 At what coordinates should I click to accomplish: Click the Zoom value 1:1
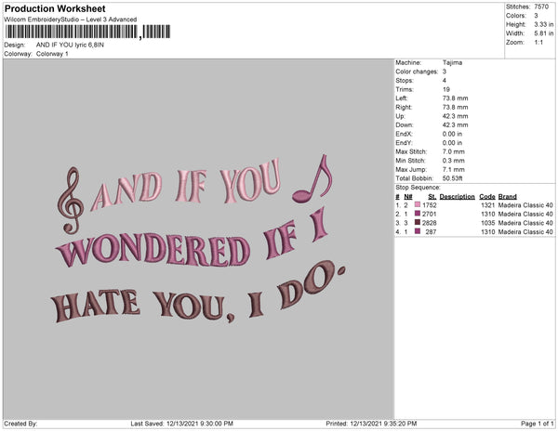[x=538, y=43]
